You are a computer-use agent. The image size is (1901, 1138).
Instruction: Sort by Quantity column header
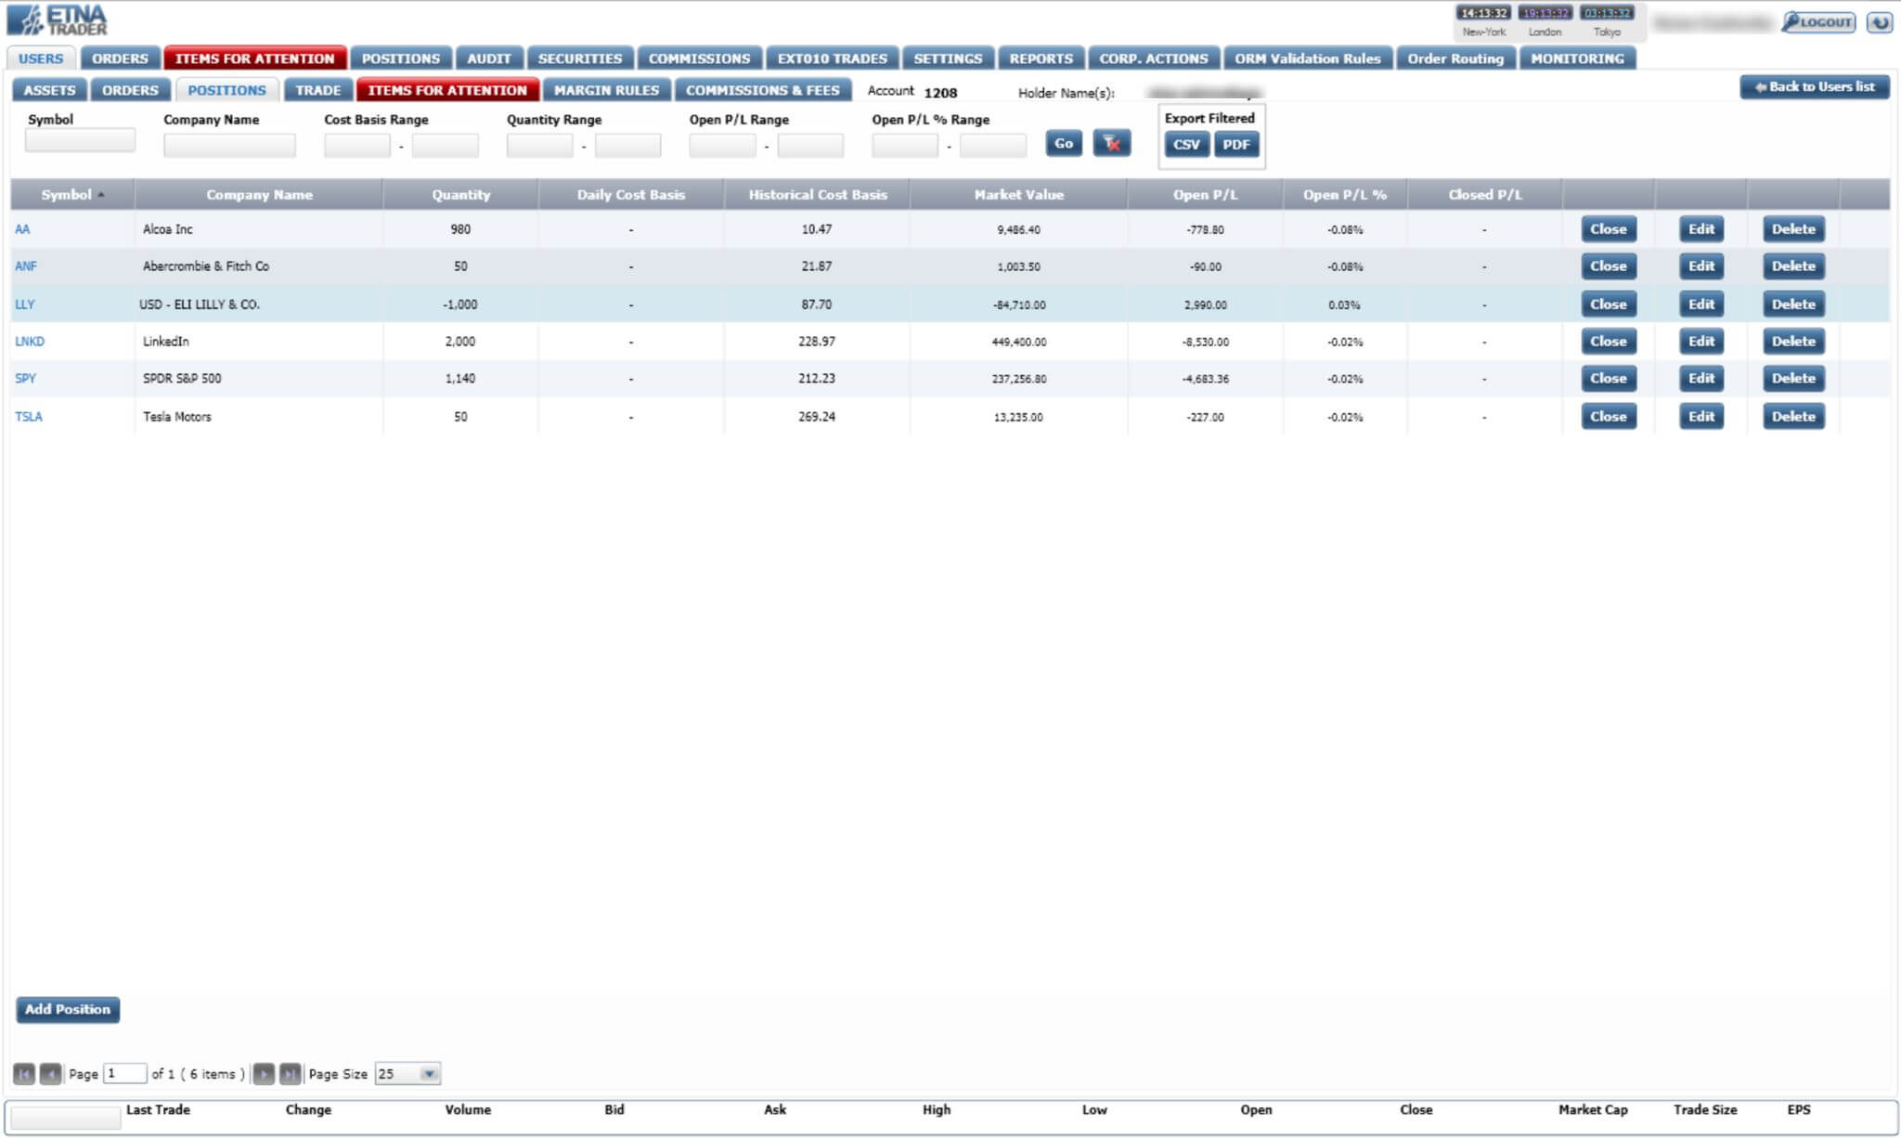460,195
